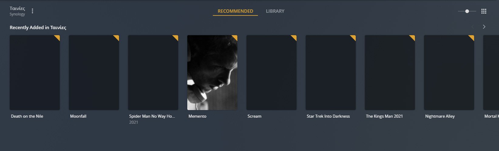Click the Spider Man No Way Home title
The image size is (499, 151).
pos(152,116)
